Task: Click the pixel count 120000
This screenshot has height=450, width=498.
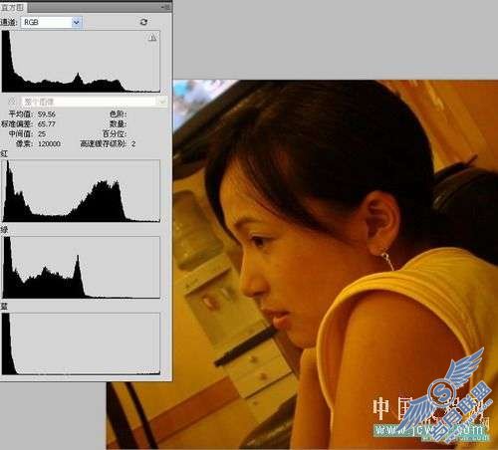Action: click(x=49, y=144)
